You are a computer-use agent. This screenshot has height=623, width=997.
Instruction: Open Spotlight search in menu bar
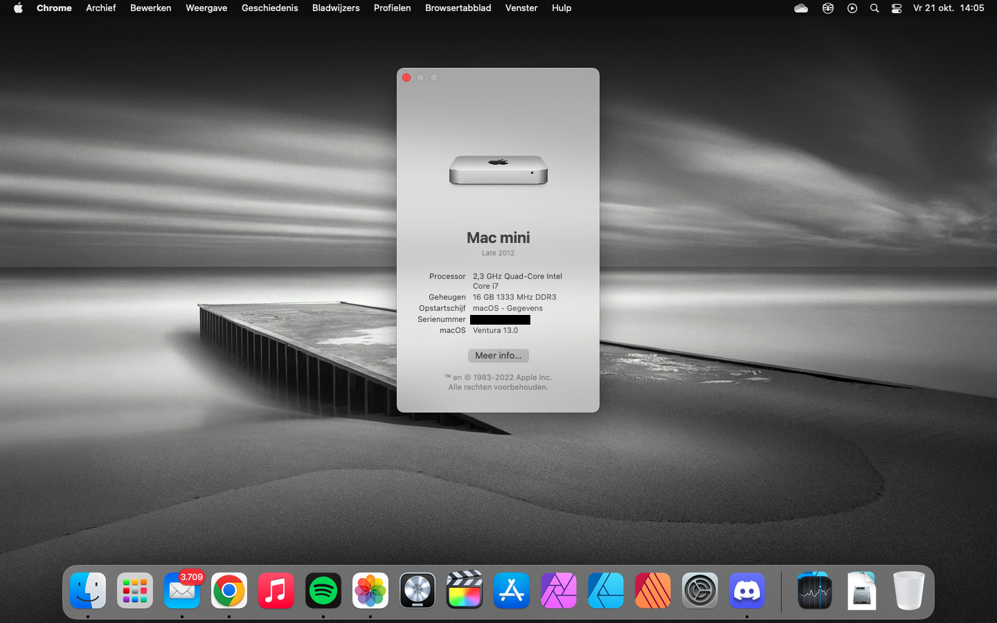874,8
